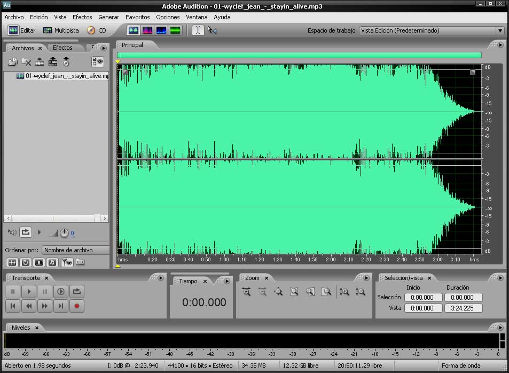509x373 pixels.
Task: Open the Espacio de trabajo dropdown
Action: pyautogui.click(x=500, y=30)
